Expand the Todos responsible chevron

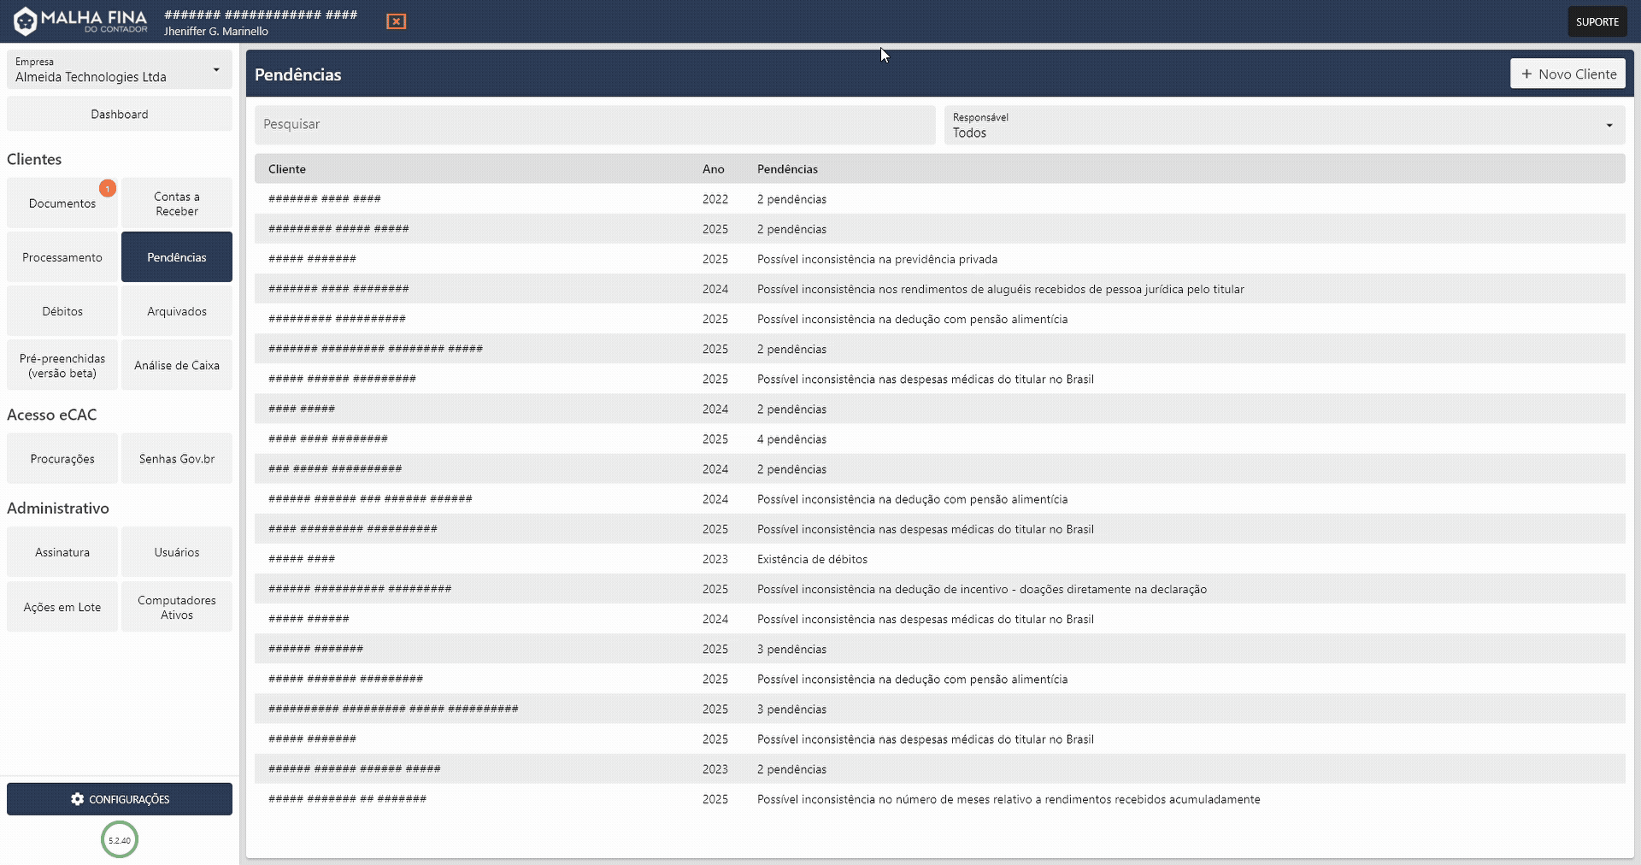[1609, 125]
